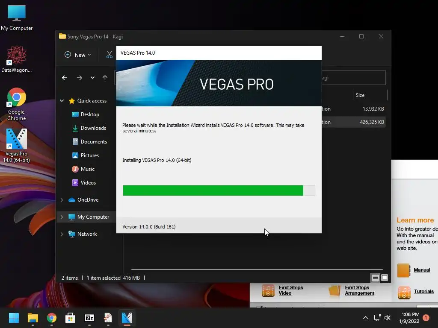
Task: Open File Explorer from the taskbar
Action: point(33,318)
